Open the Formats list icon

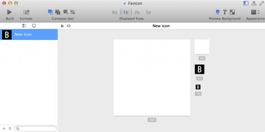click(26, 12)
